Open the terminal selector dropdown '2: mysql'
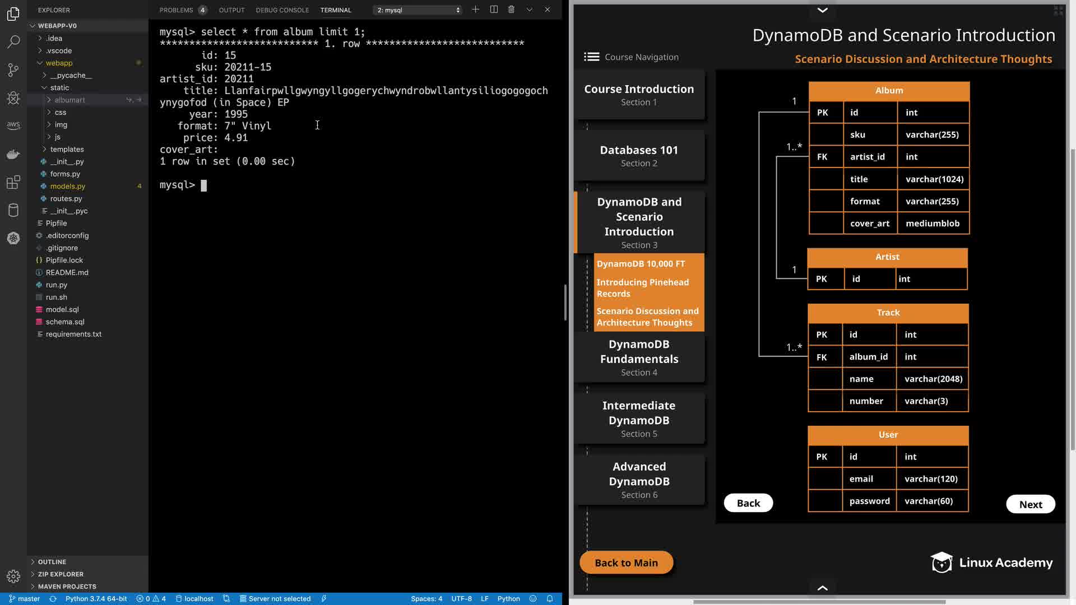The width and height of the screenshot is (1076, 605). point(418,10)
